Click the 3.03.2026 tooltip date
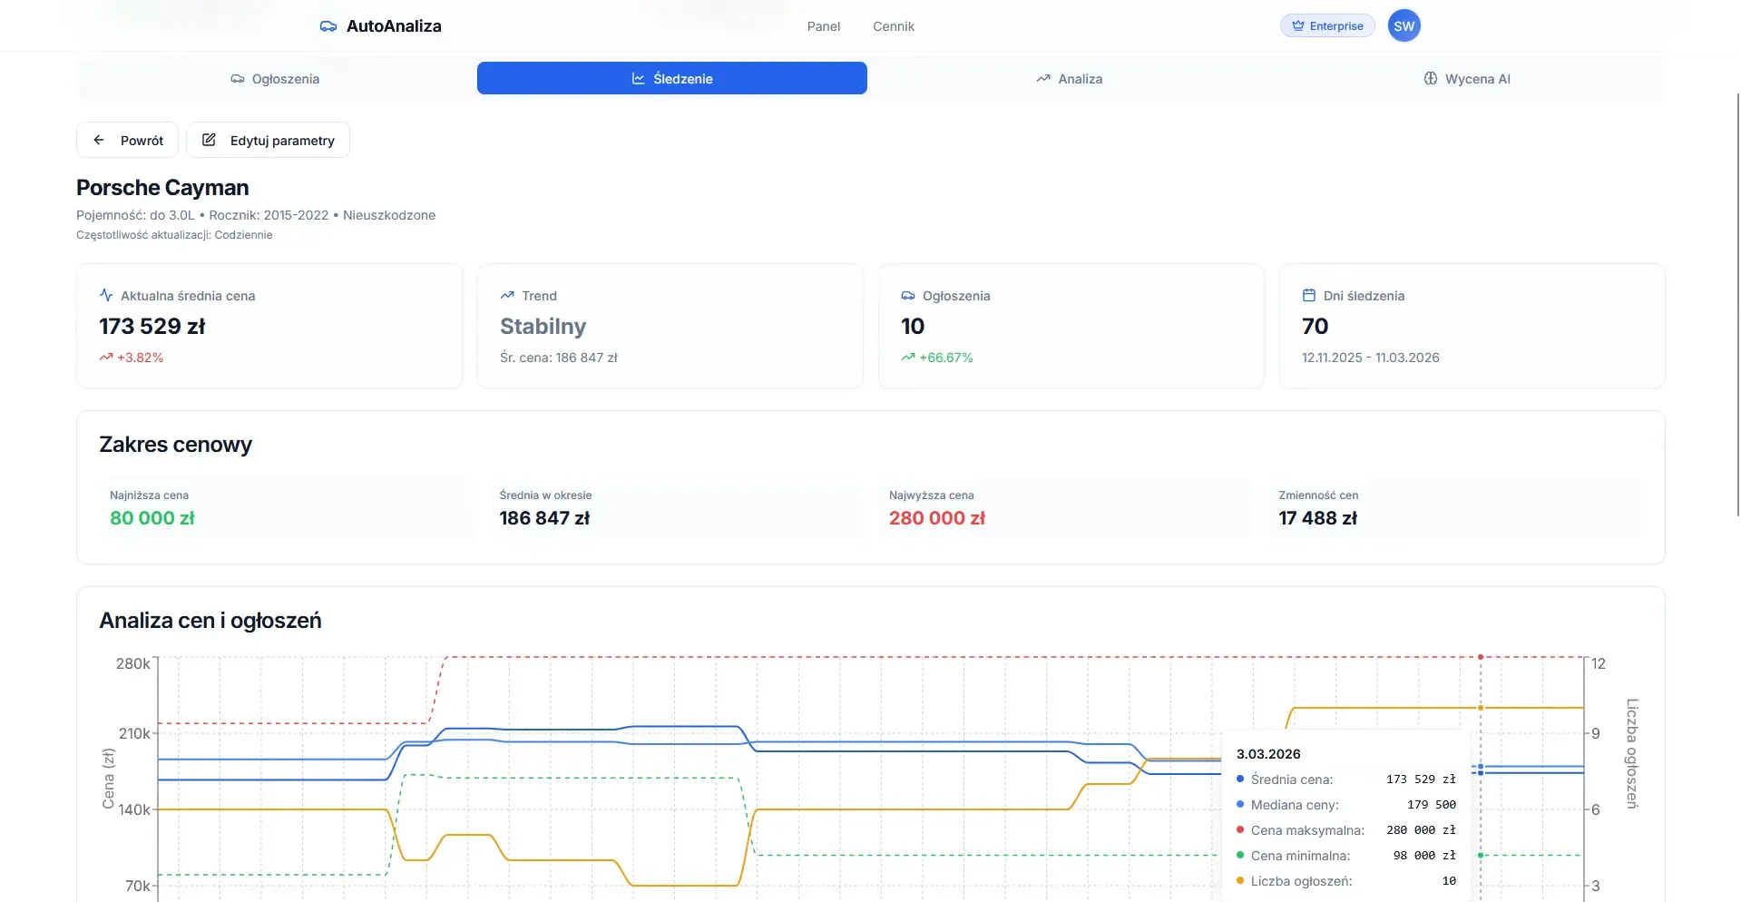Viewport: 1741px width, 902px height. pos(1268,754)
